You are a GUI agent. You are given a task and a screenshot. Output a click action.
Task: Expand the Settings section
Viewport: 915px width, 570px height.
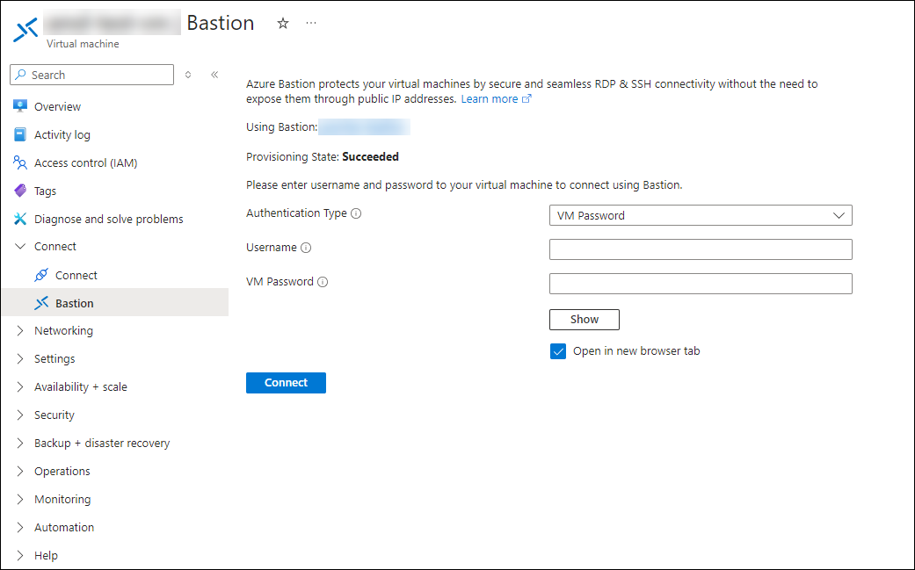pos(20,358)
